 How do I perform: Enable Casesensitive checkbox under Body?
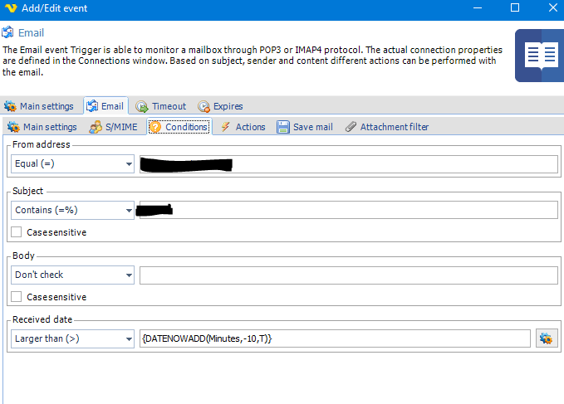[17, 296]
